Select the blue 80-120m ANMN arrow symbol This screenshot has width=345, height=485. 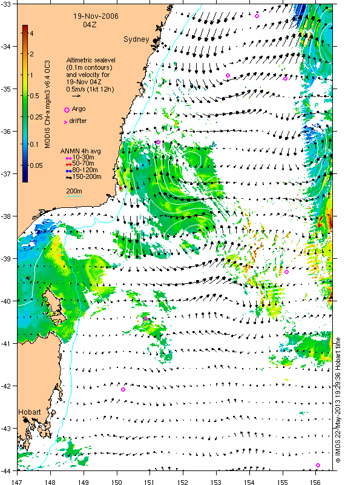pos(69,171)
